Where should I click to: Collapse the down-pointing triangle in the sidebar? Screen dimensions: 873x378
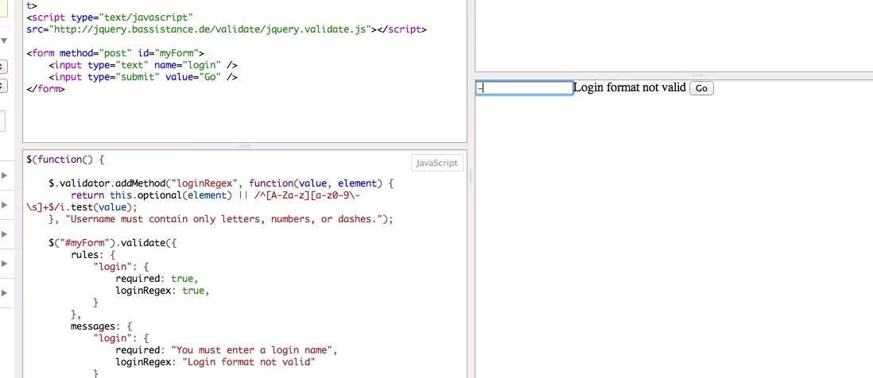(3, 40)
